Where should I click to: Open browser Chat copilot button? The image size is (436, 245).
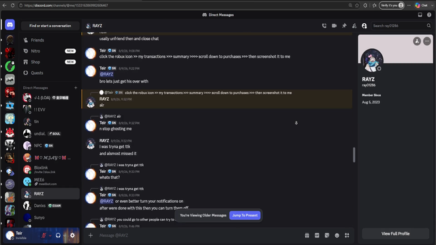[x=422, y=5]
